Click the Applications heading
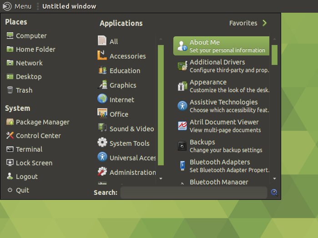 pos(121,23)
